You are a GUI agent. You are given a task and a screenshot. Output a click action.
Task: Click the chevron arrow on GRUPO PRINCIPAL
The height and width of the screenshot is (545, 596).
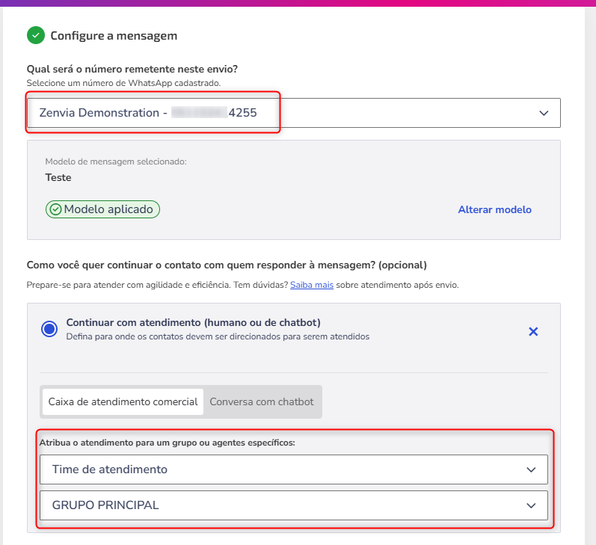(x=531, y=505)
